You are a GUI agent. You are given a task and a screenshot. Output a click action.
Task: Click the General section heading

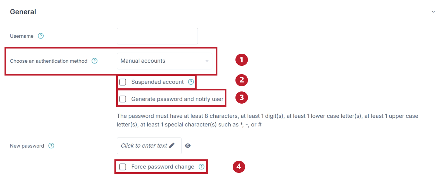pyautogui.click(x=23, y=12)
